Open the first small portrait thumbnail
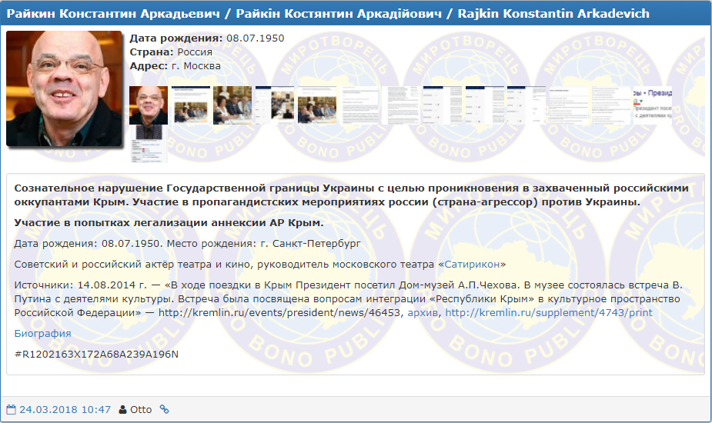 pos(148,105)
